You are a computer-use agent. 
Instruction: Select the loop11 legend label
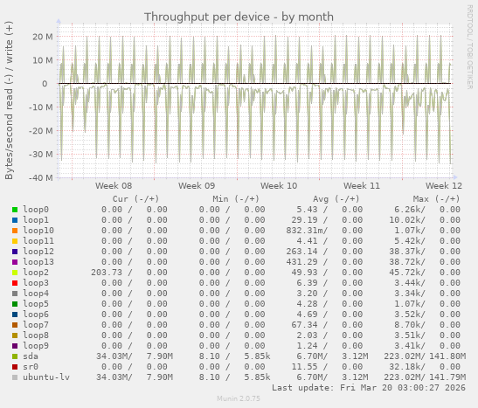[38, 241]
